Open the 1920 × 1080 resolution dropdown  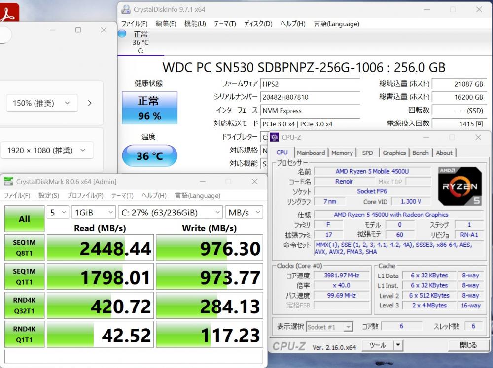[x=46, y=150]
